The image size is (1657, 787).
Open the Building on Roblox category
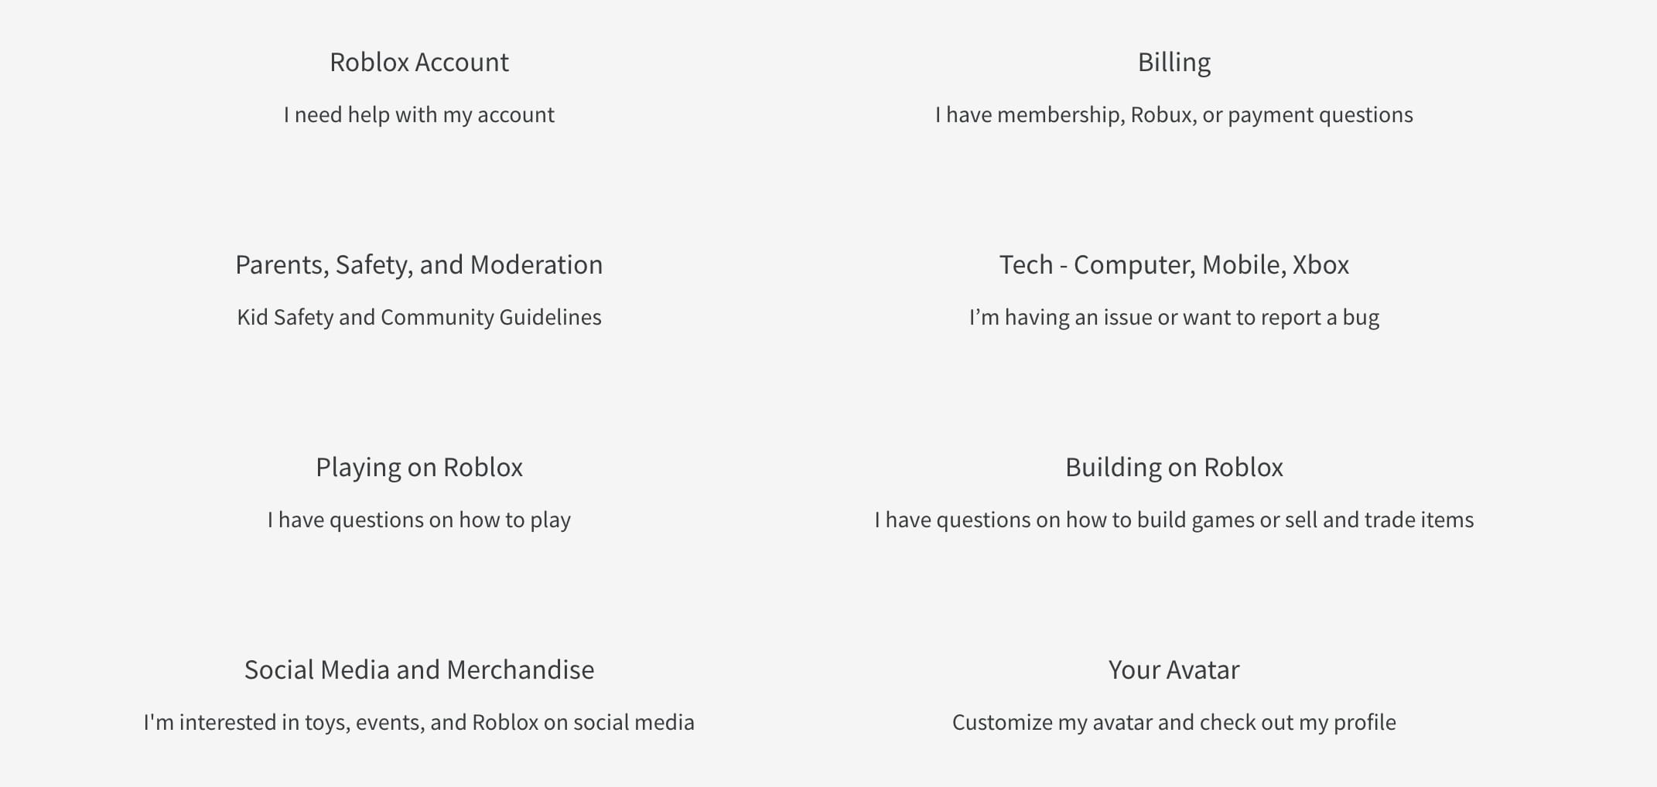1174,467
